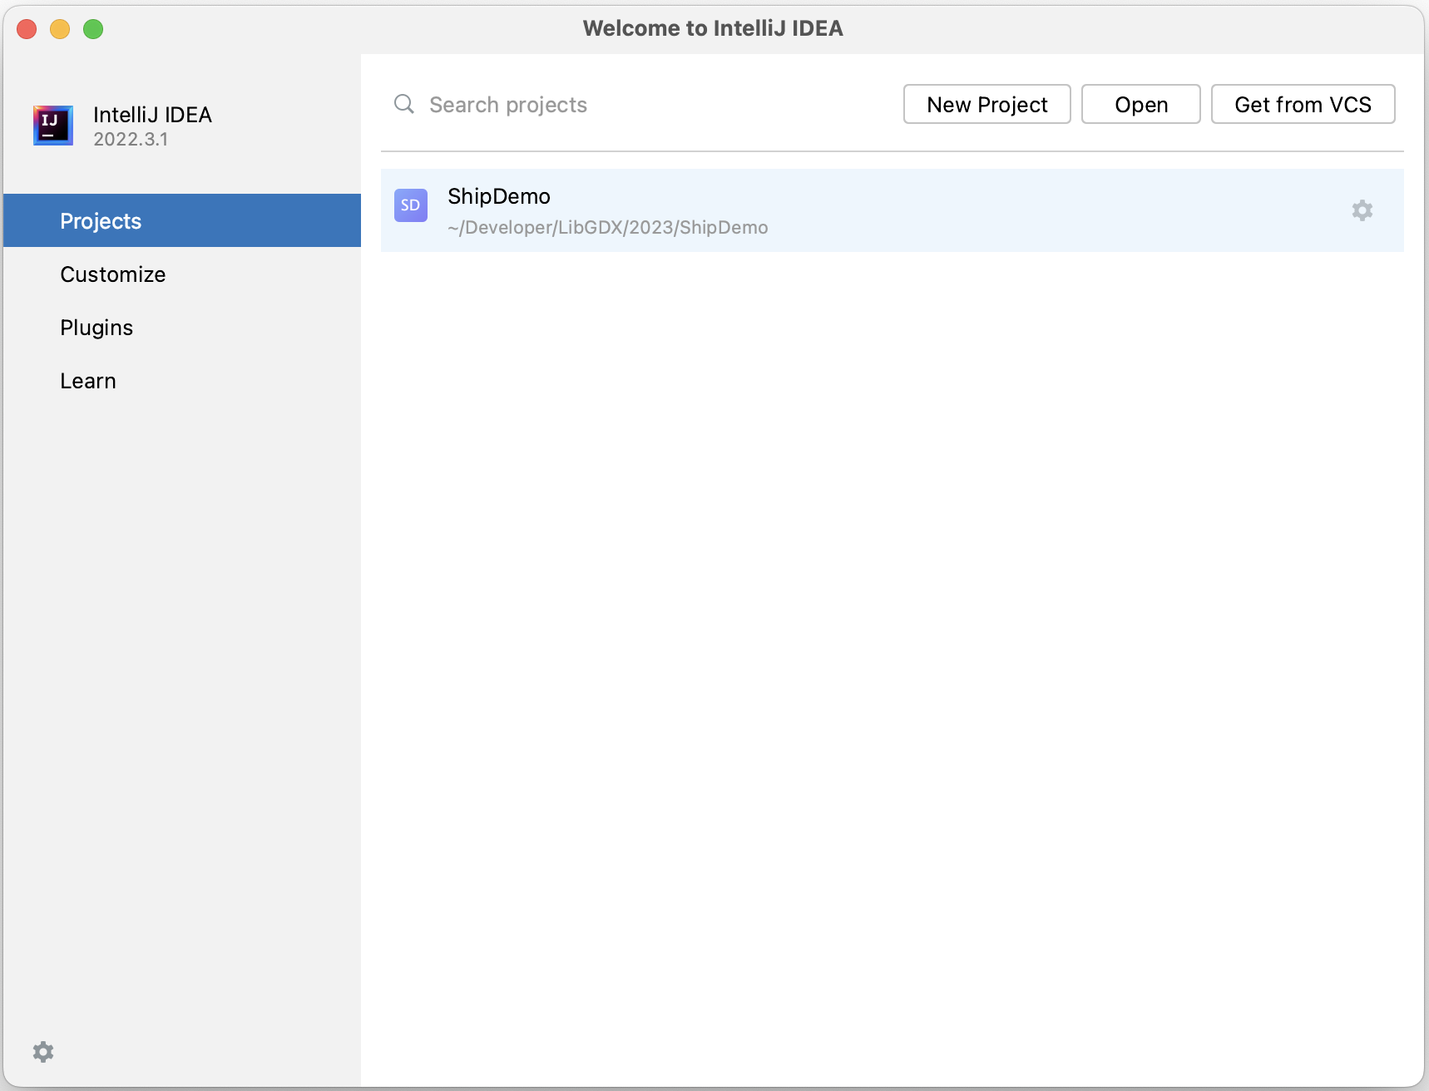1429x1091 pixels.
Task: Go to the Learn section
Action: (88, 381)
